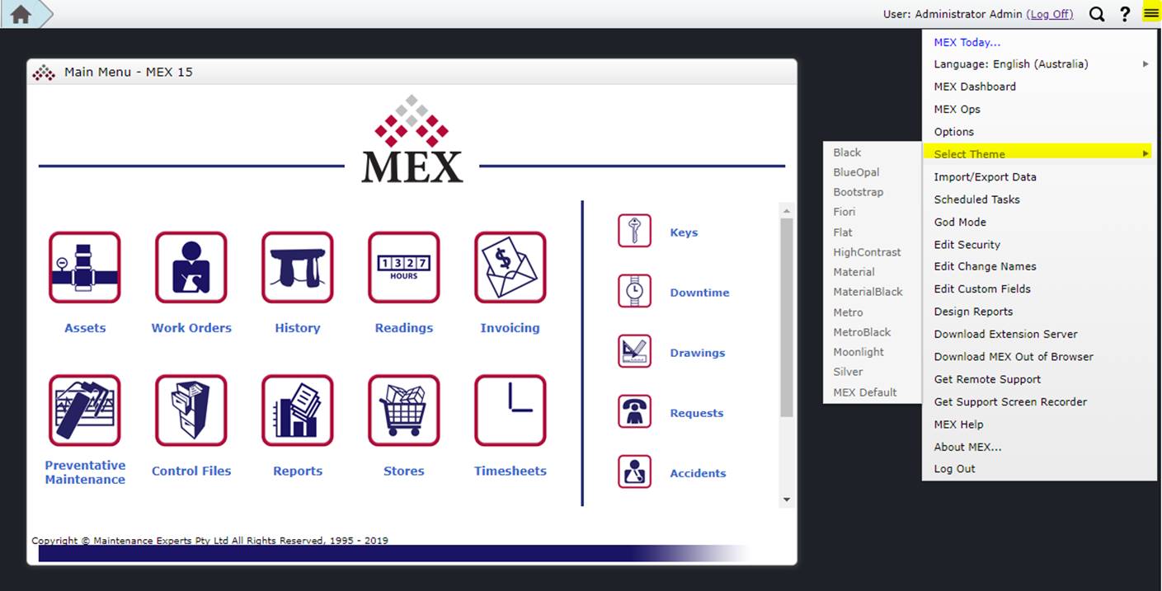1162x591 pixels.
Task: Click the Log Off link
Action: click(x=1050, y=14)
